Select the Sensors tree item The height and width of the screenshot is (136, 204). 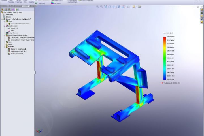(x=7, y=17)
